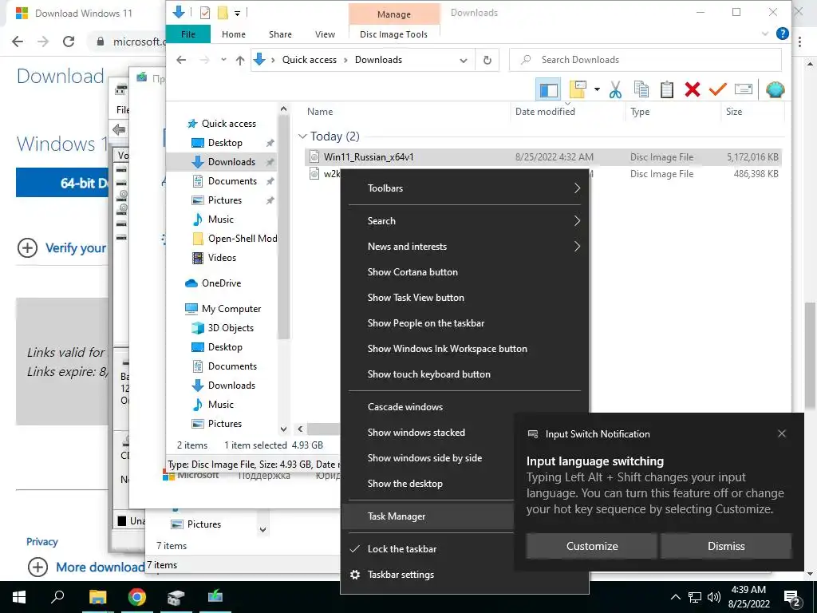Image resolution: width=817 pixels, height=613 pixels.
Task: Click the Search Downloads field
Action: pyautogui.click(x=645, y=60)
